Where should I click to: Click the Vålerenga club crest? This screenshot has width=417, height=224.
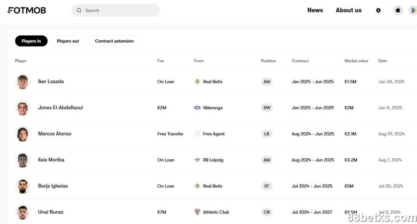(198, 108)
